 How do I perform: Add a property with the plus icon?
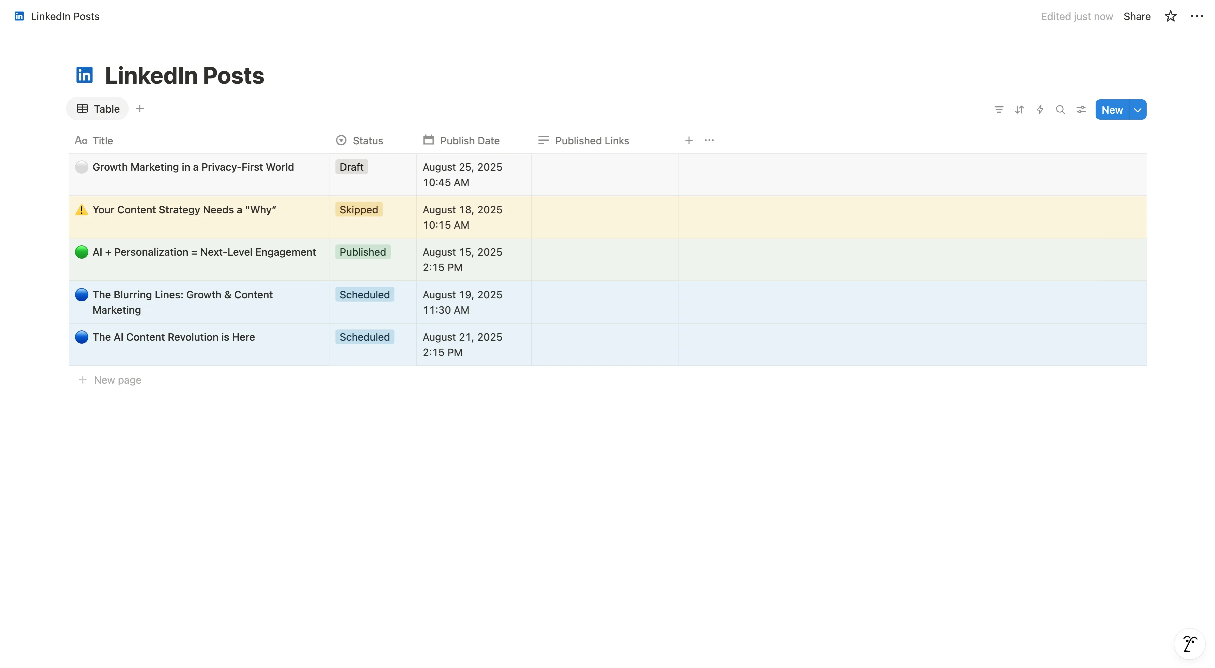tap(689, 140)
